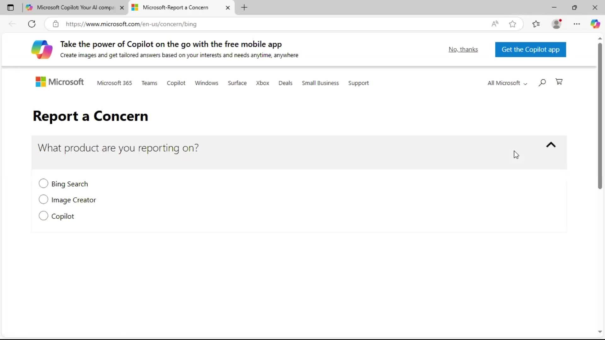This screenshot has width=605, height=340.
Task: View site information lock icon
Action: click(56, 24)
